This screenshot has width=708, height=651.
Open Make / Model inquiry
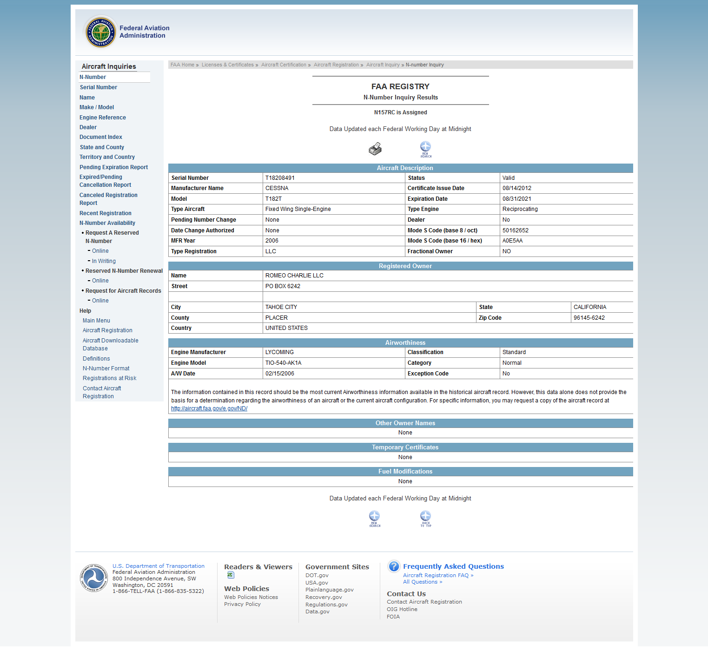pos(97,107)
